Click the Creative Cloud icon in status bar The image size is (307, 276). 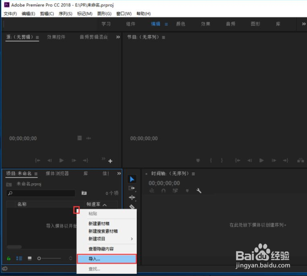pyautogui.click(x=5, y=268)
